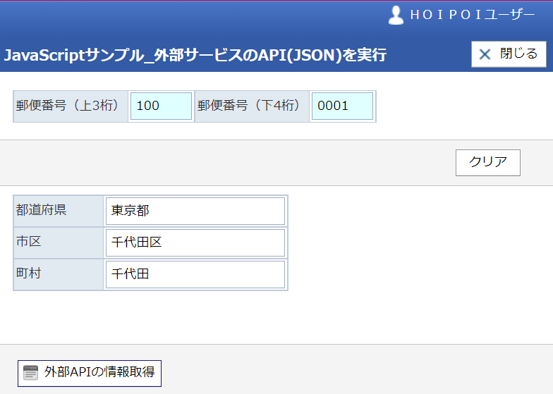The height and width of the screenshot is (394, 553).
Task: Focus the lower 4-digit postal code field
Action: click(343, 106)
